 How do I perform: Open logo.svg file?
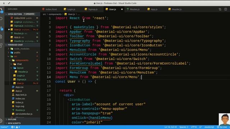pyautogui.click(x=20, y=106)
